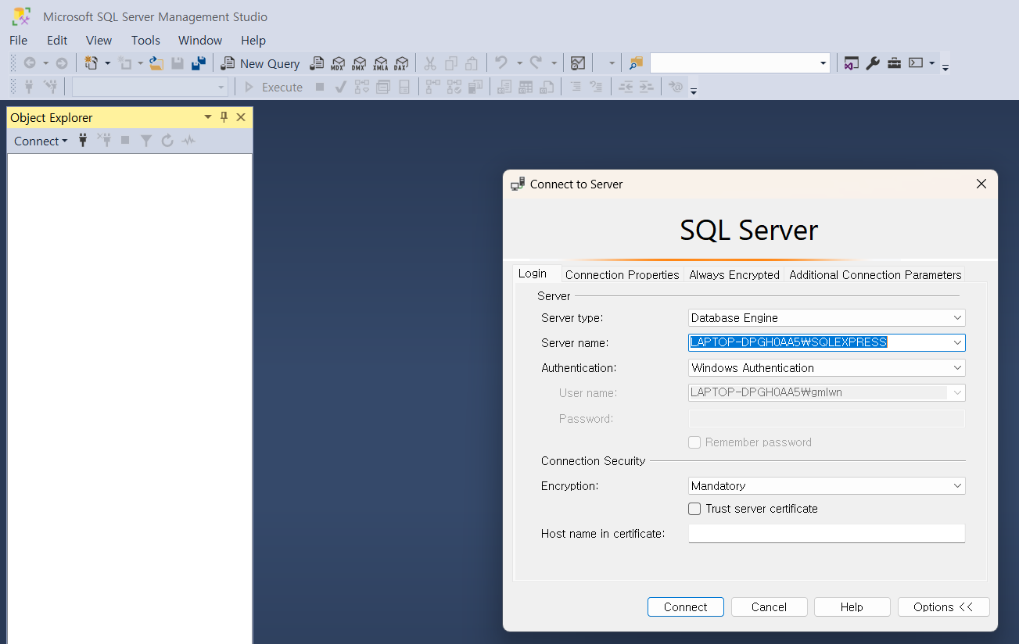
Task: Open the Help menu
Action: point(253,40)
